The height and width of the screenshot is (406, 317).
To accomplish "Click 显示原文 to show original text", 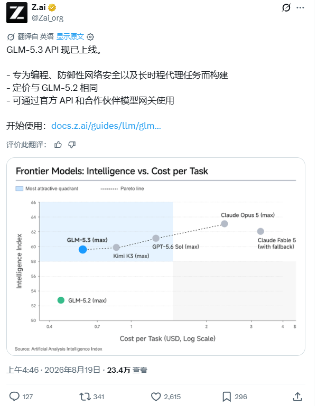I will pos(70,36).
